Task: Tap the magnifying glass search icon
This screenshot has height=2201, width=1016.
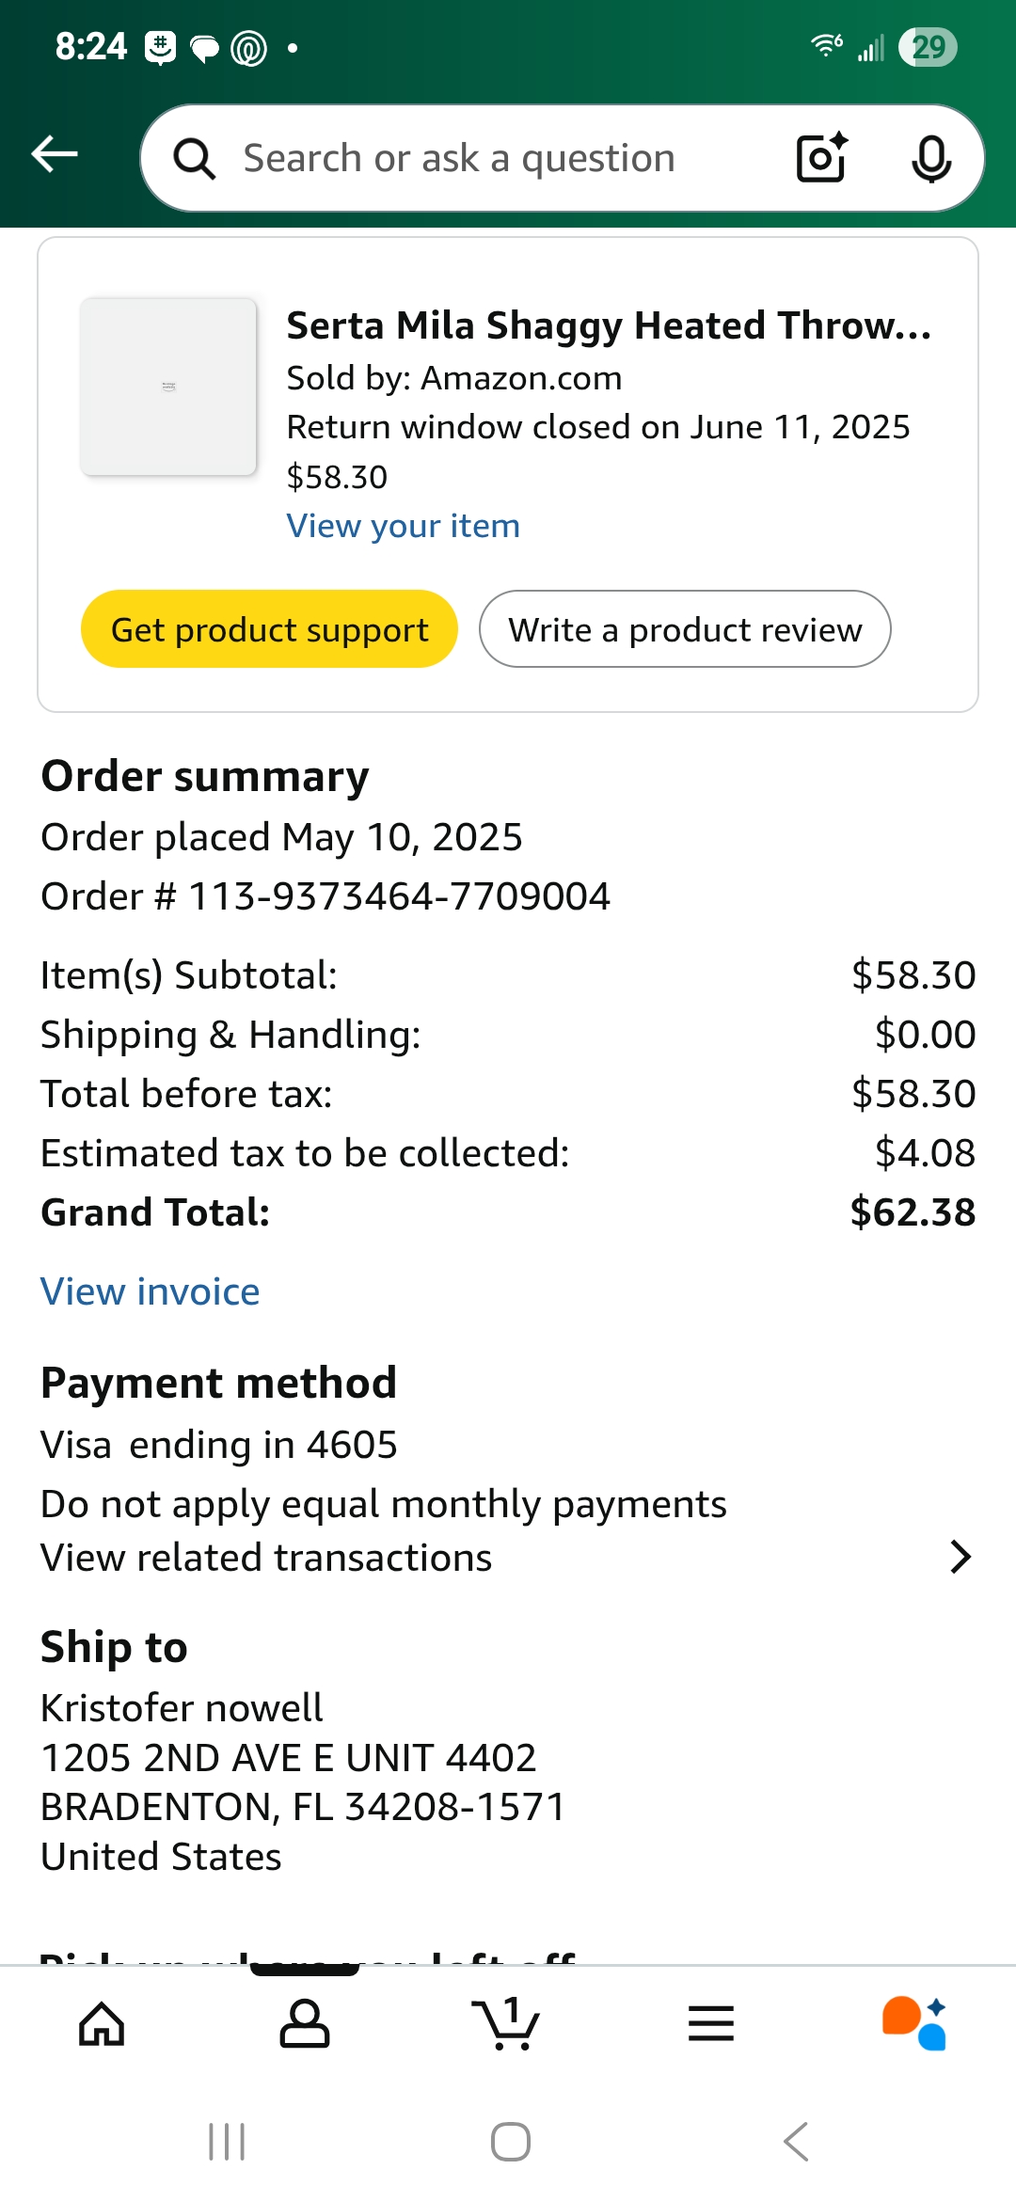Action: (x=195, y=158)
